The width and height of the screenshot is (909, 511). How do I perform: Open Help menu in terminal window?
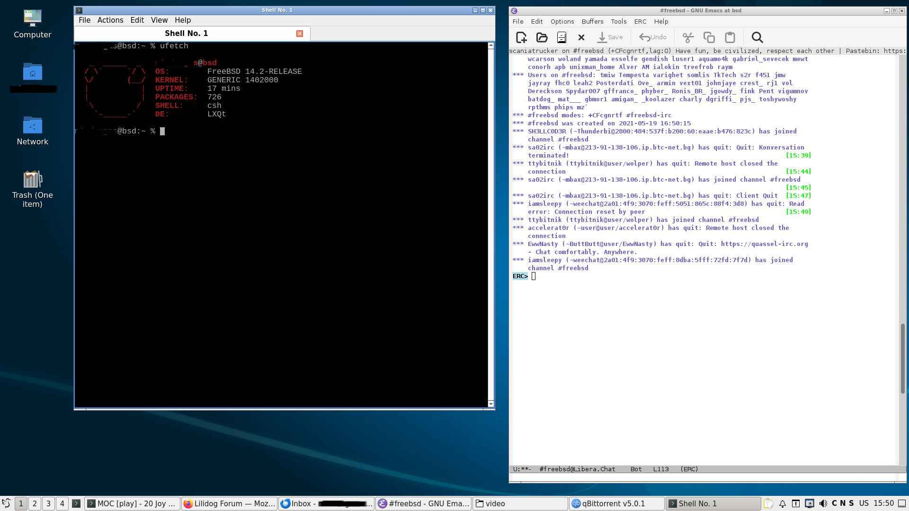(183, 20)
